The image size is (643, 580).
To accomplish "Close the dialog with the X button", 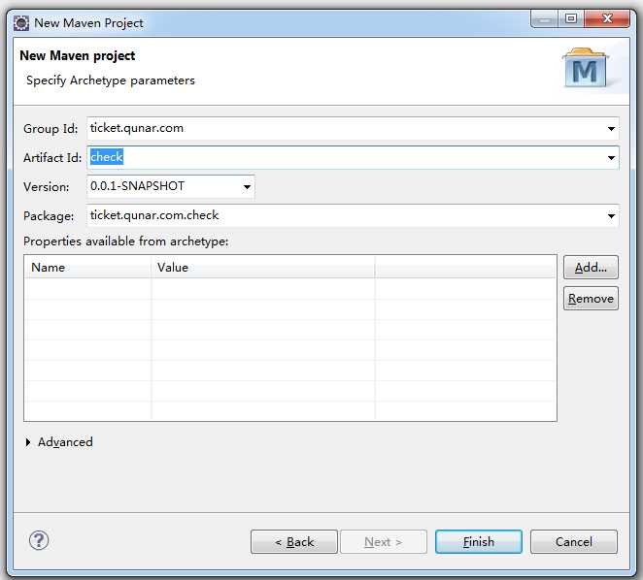I will click(x=607, y=18).
